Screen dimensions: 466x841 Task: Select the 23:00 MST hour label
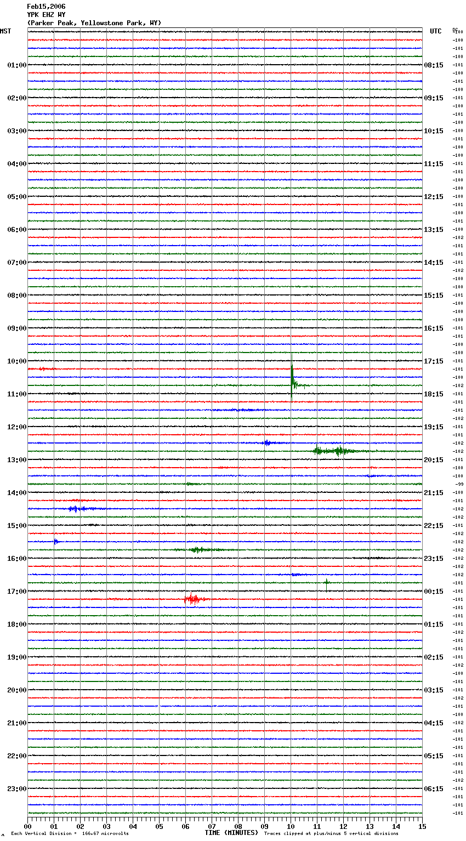pos(17,789)
